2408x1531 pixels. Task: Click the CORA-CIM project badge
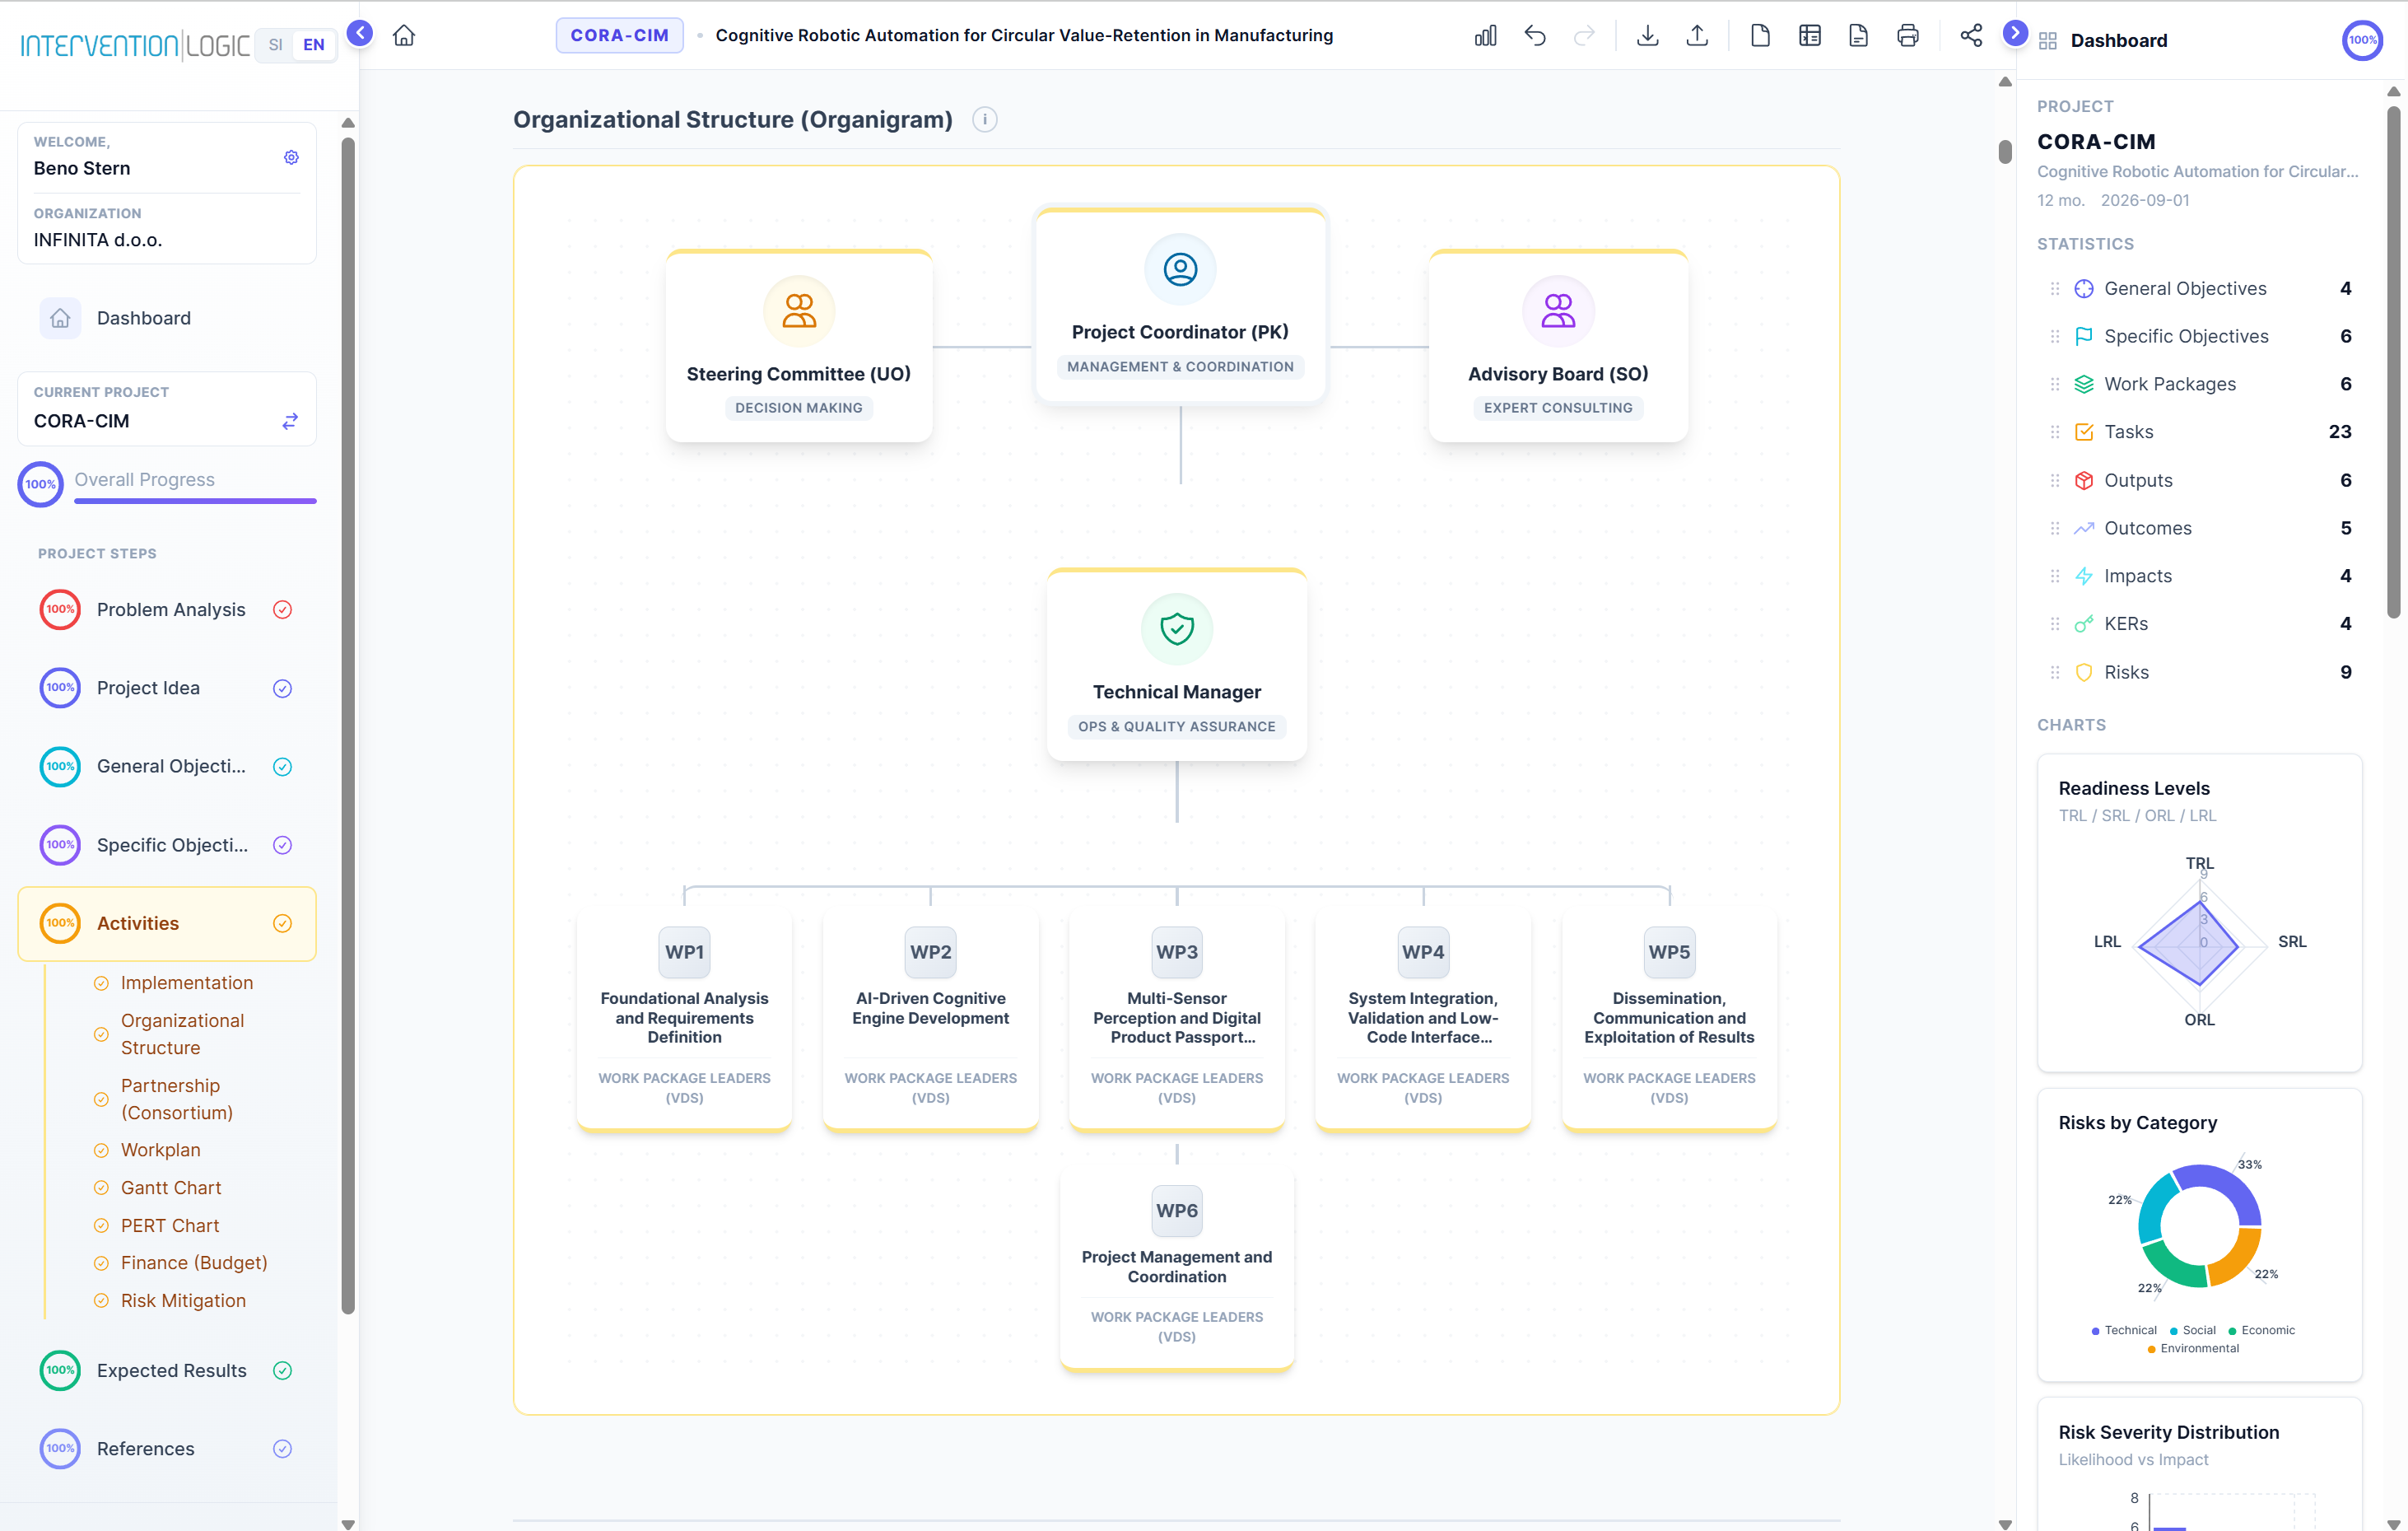click(619, 36)
